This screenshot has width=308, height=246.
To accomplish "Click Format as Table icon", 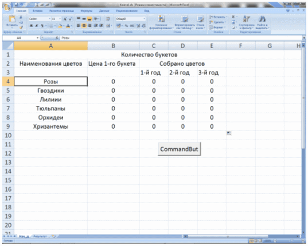I will tap(185, 19).
